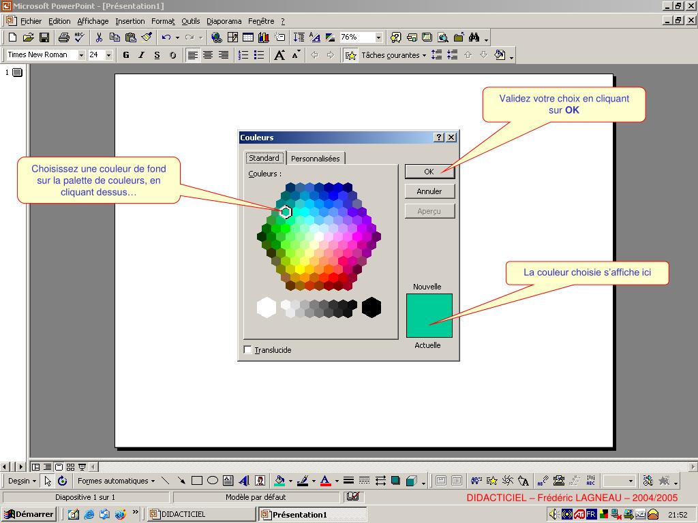The image size is (698, 523).
Task: Toggle bulleted list
Action: click(x=258, y=55)
